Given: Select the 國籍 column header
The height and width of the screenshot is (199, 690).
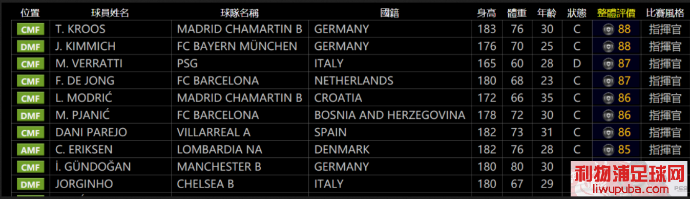Looking at the screenshot, I should point(390,13).
